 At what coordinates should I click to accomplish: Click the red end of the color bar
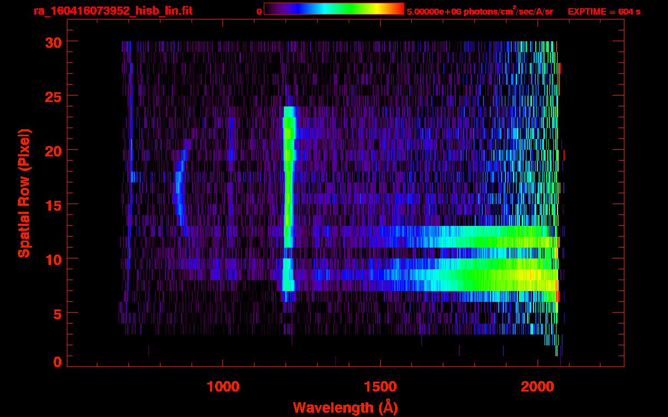pyautogui.click(x=397, y=9)
